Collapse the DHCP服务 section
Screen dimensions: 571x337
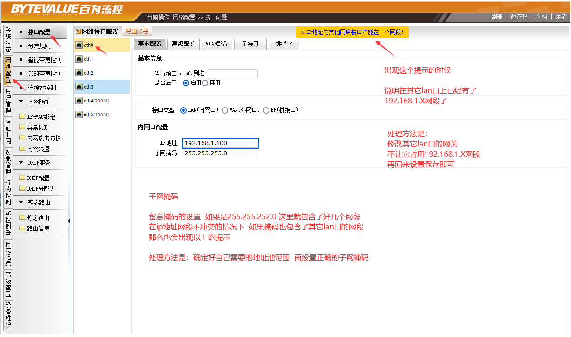coord(21,163)
